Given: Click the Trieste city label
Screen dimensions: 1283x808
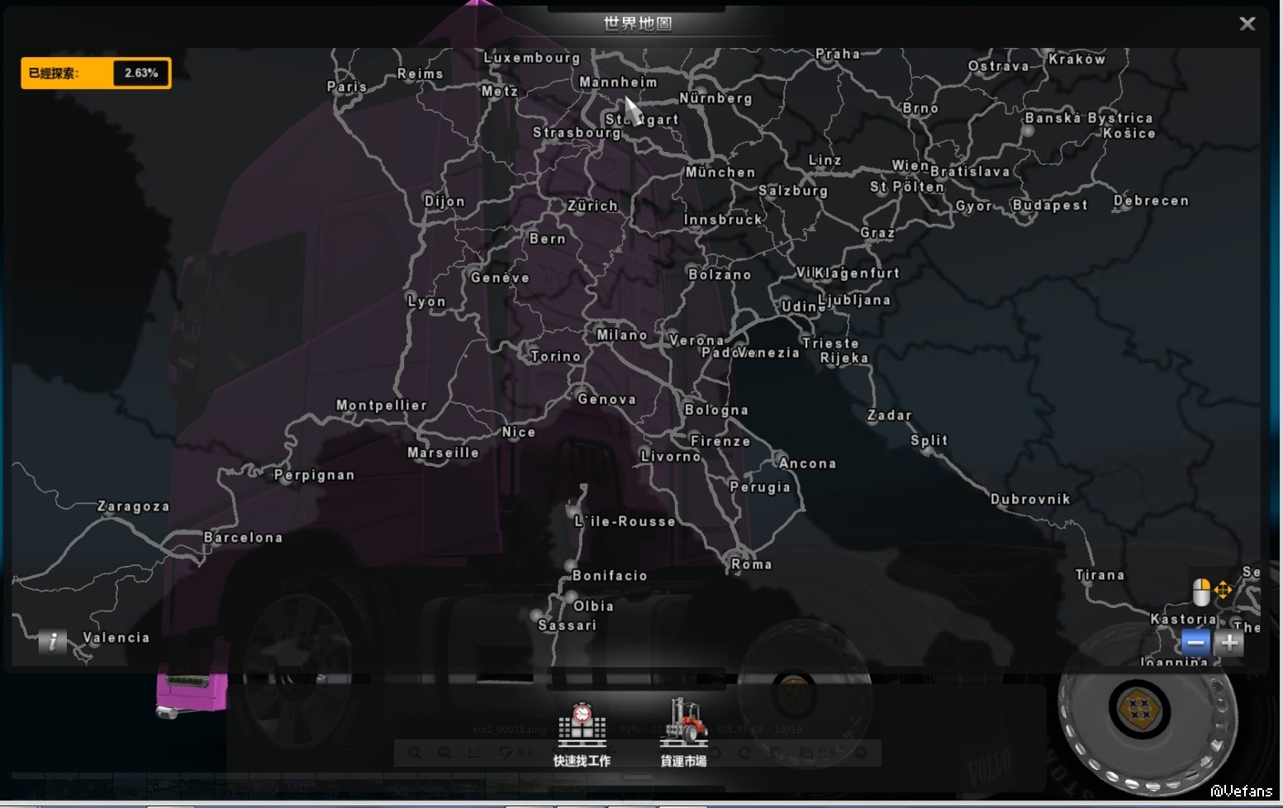Looking at the screenshot, I should tap(830, 344).
